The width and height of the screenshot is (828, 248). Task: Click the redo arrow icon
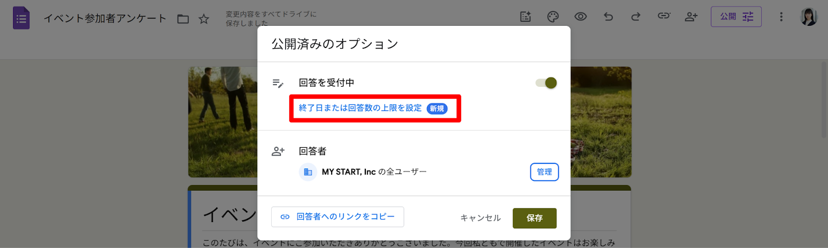(x=636, y=17)
